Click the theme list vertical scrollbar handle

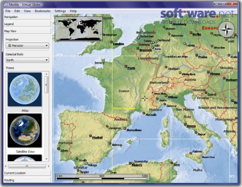pos(47,85)
